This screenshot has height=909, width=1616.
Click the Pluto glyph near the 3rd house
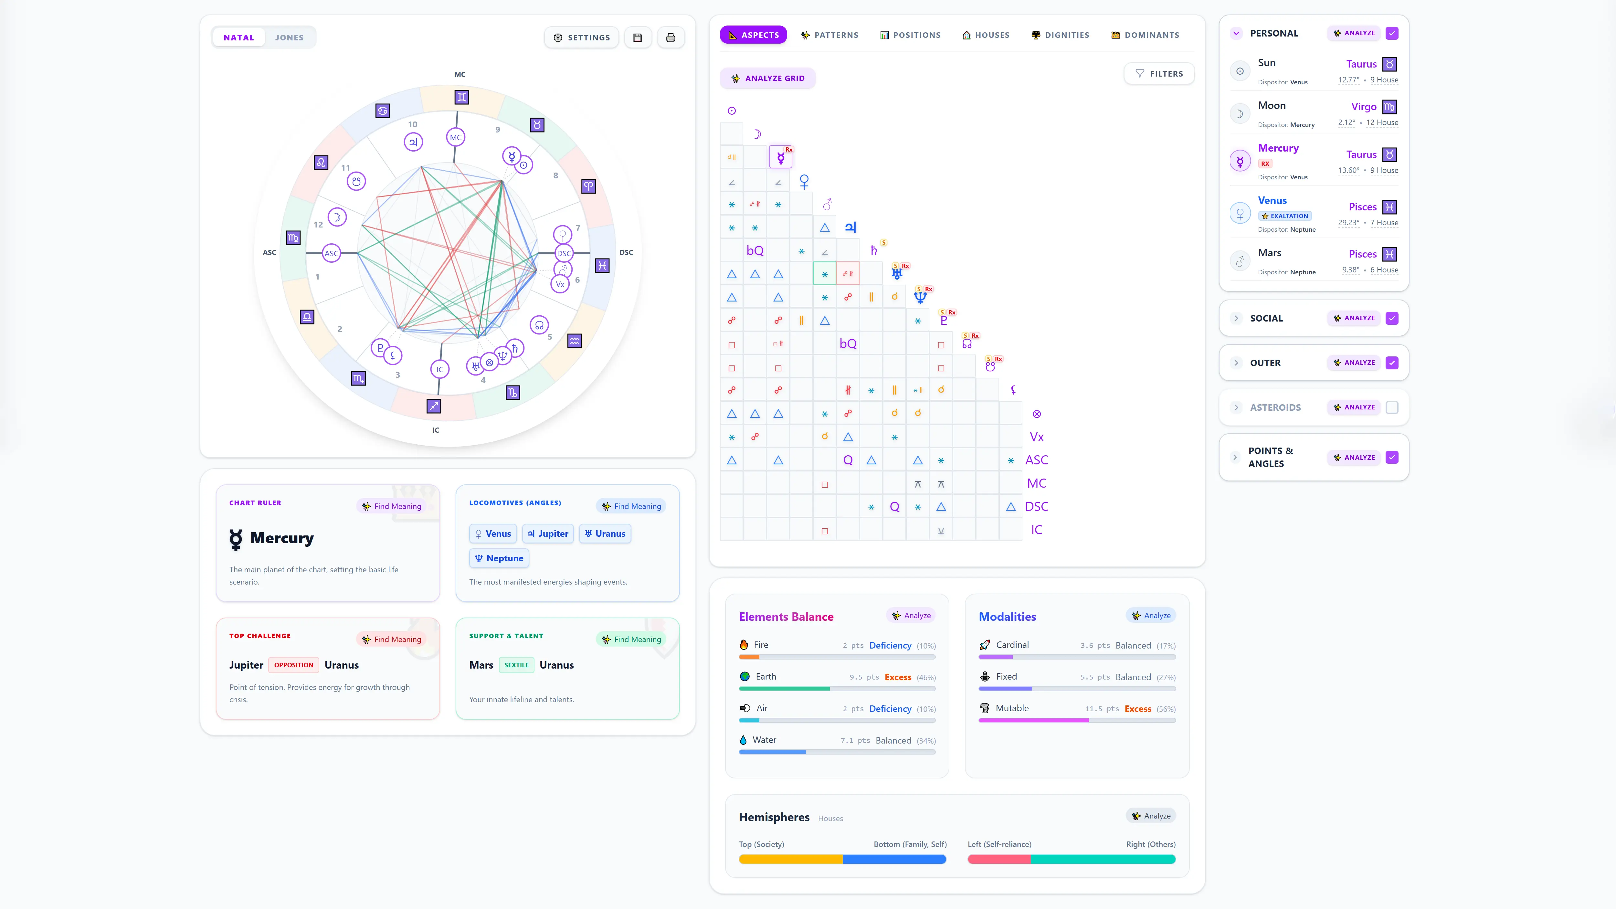tap(380, 348)
